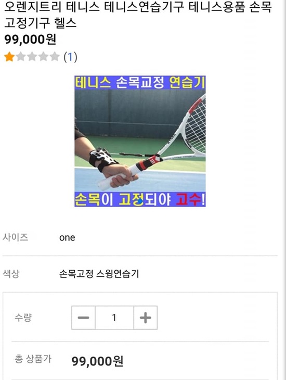
Task: Click the 99,000원 price under the title
Action: (30, 40)
